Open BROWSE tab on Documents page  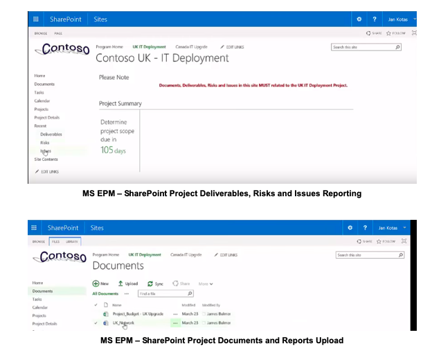point(39,241)
